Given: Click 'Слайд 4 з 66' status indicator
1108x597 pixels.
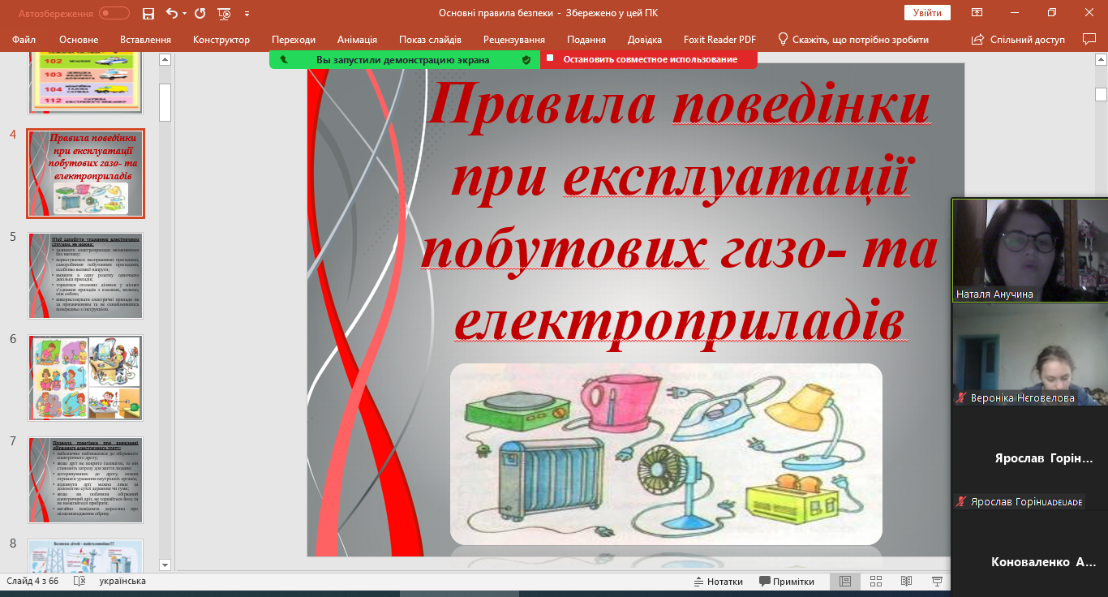Looking at the screenshot, I should (x=32, y=582).
